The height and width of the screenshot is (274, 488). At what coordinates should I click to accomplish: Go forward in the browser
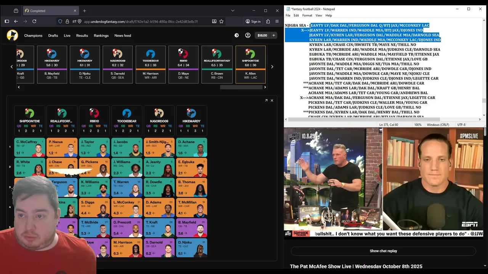25,22
